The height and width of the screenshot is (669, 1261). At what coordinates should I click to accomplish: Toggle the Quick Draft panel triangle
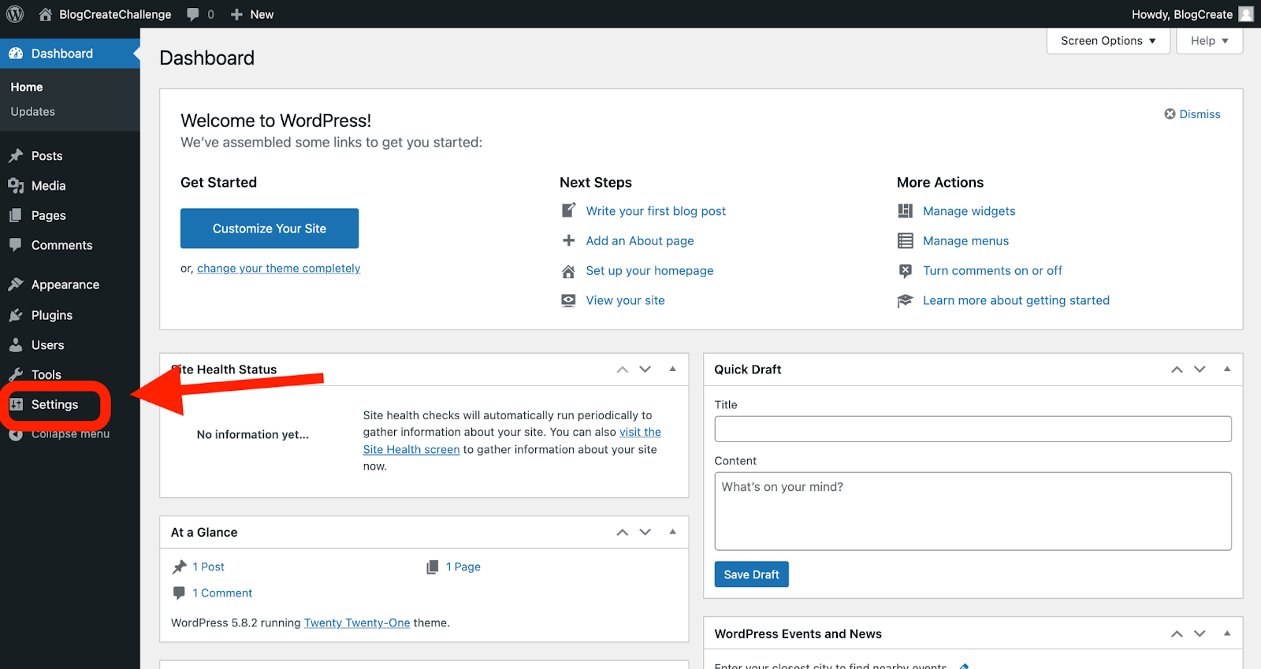point(1227,369)
